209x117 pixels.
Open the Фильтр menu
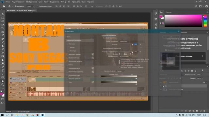(63, 2)
